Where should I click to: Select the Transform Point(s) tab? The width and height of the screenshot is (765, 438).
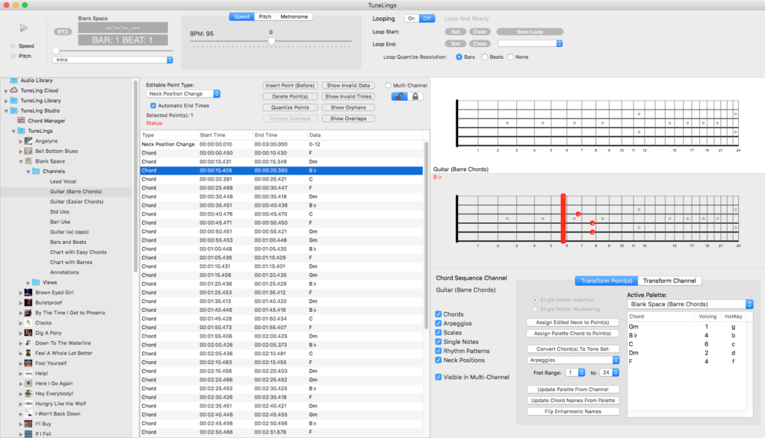(607, 281)
